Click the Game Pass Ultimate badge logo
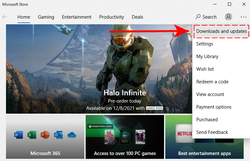This screenshot has width=250, height=161. pyautogui.click(x=100, y=126)
